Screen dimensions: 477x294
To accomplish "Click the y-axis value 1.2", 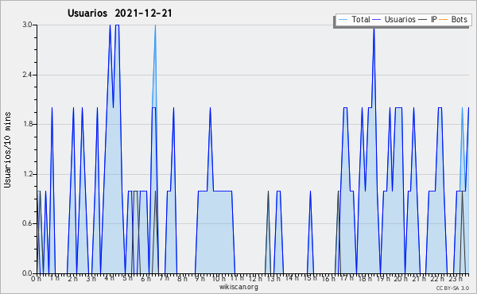I will [27, 174].
